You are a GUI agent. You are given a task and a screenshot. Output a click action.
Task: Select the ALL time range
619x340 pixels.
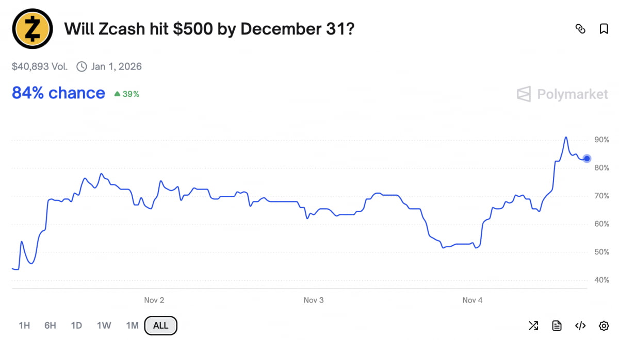[x=161, y=326]
